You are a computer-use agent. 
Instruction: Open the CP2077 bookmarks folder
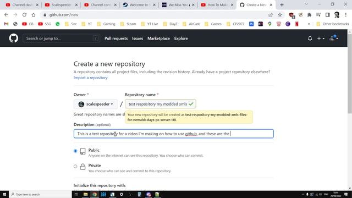pyautogui.click(x=235, y=24)
